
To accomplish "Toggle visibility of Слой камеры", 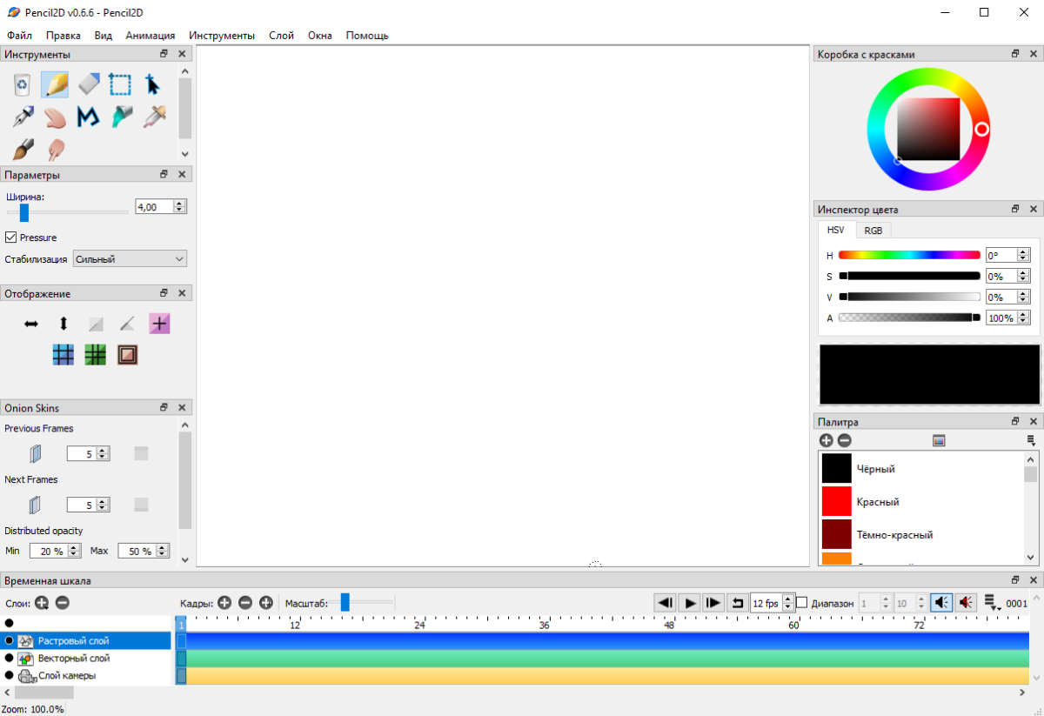I will point(9,675).
